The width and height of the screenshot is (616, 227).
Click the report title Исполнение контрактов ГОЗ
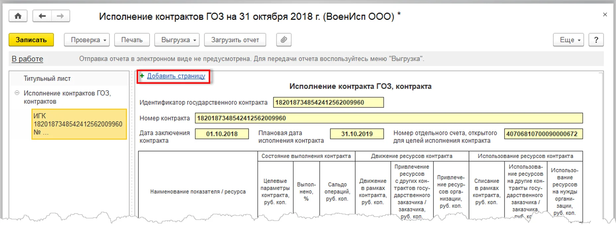coord(250,16)
